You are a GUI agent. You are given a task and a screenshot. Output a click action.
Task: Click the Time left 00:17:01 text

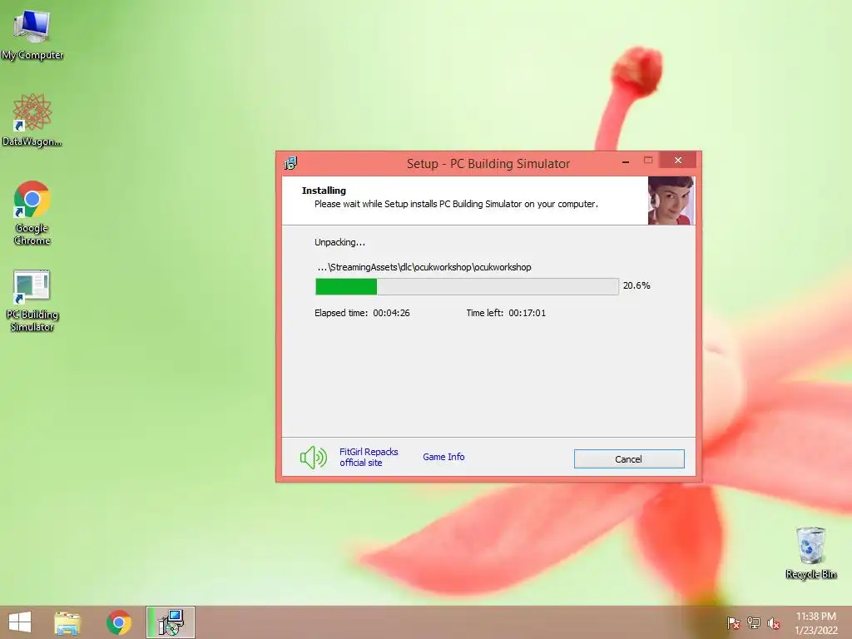(506, 313)
